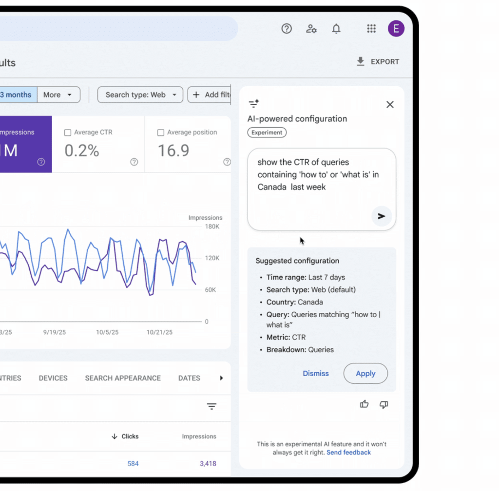Expand the More date range dropdown
This screenshot has height=491, width=499.
[58, 95]
